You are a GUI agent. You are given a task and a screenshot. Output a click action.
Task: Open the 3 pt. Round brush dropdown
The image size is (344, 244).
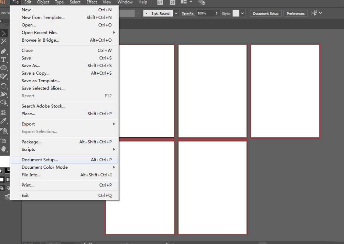click(x=176, y=13)
